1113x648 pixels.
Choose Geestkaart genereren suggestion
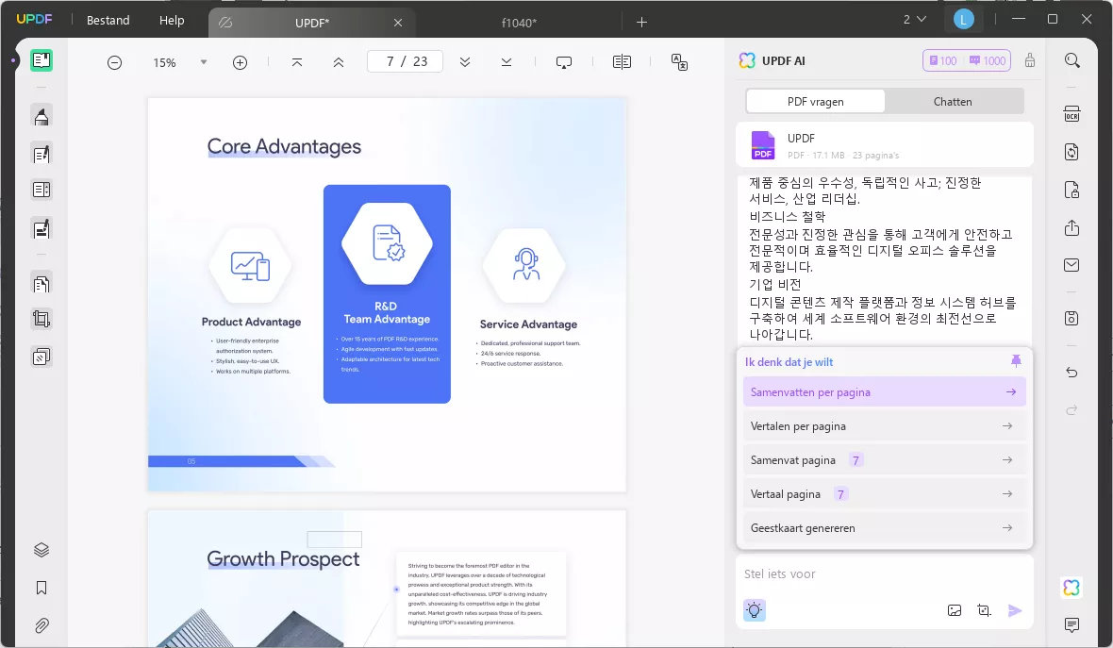885,528
